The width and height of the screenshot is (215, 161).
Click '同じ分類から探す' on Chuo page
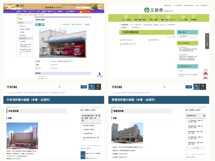pos(88,110)
